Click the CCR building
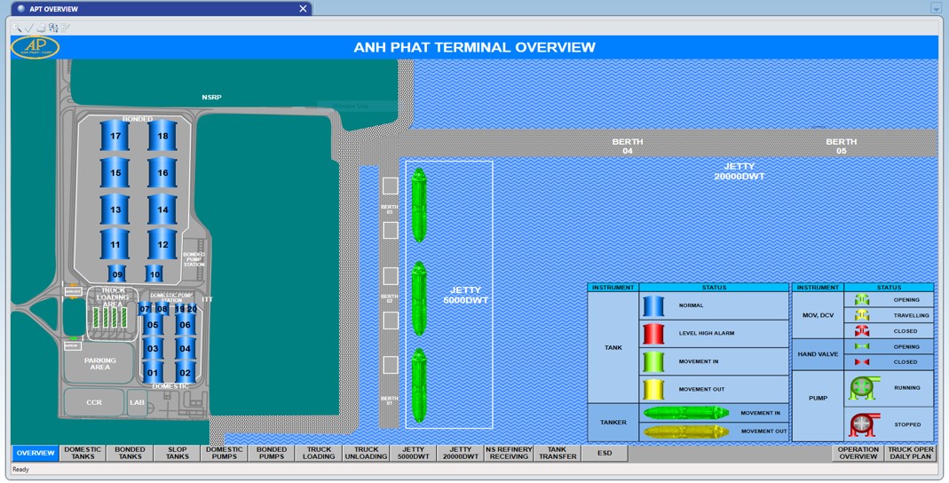 (94, 402)
